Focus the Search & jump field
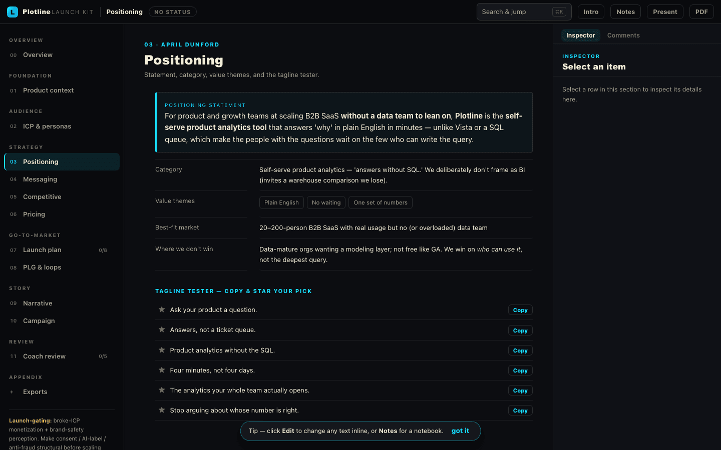 (524, 12)
